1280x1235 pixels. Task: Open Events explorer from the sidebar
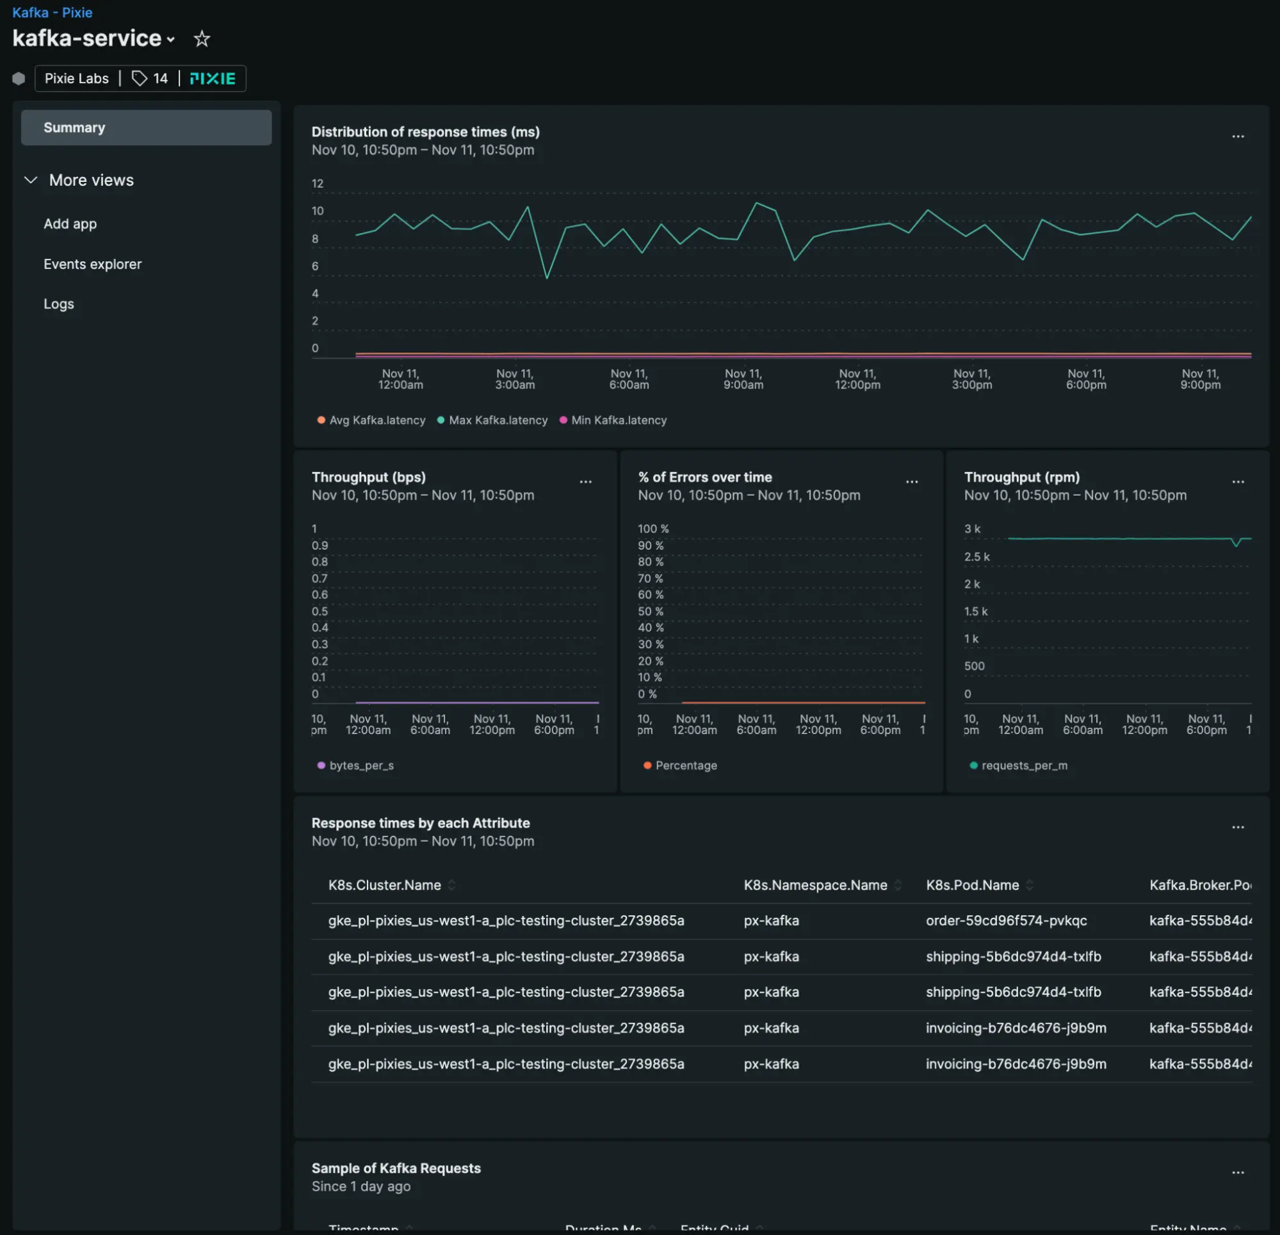(x=92, y=264)
